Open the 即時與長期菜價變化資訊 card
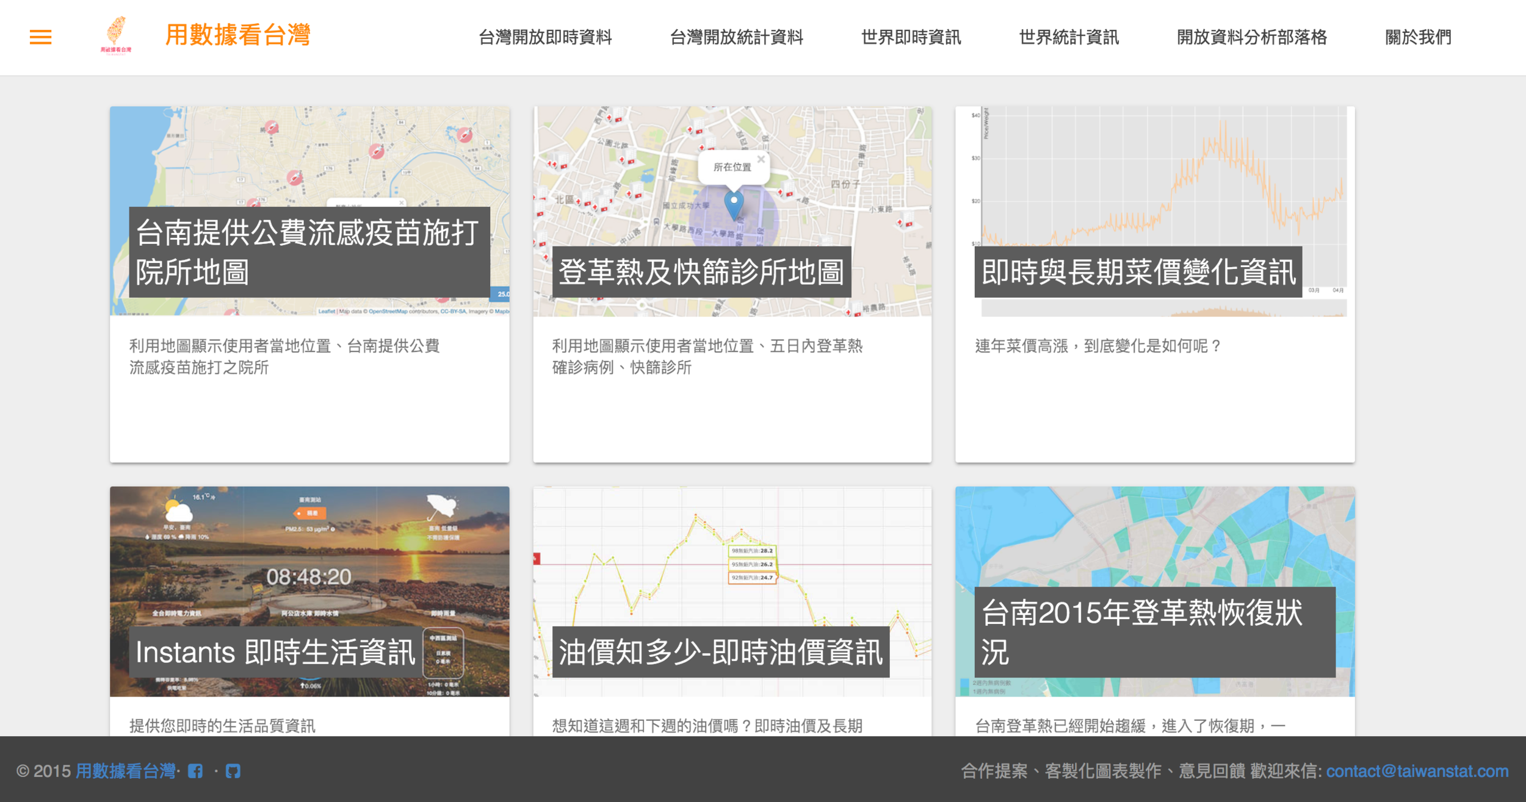 1138,272
